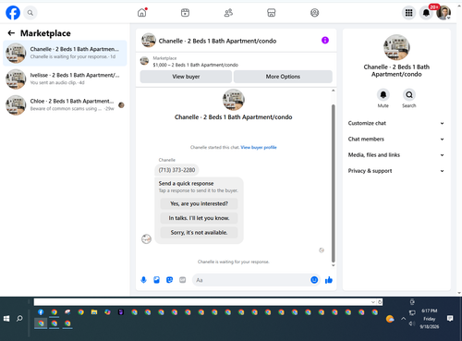
Task: Open Windows notification center icon
Action: [450, 319]
